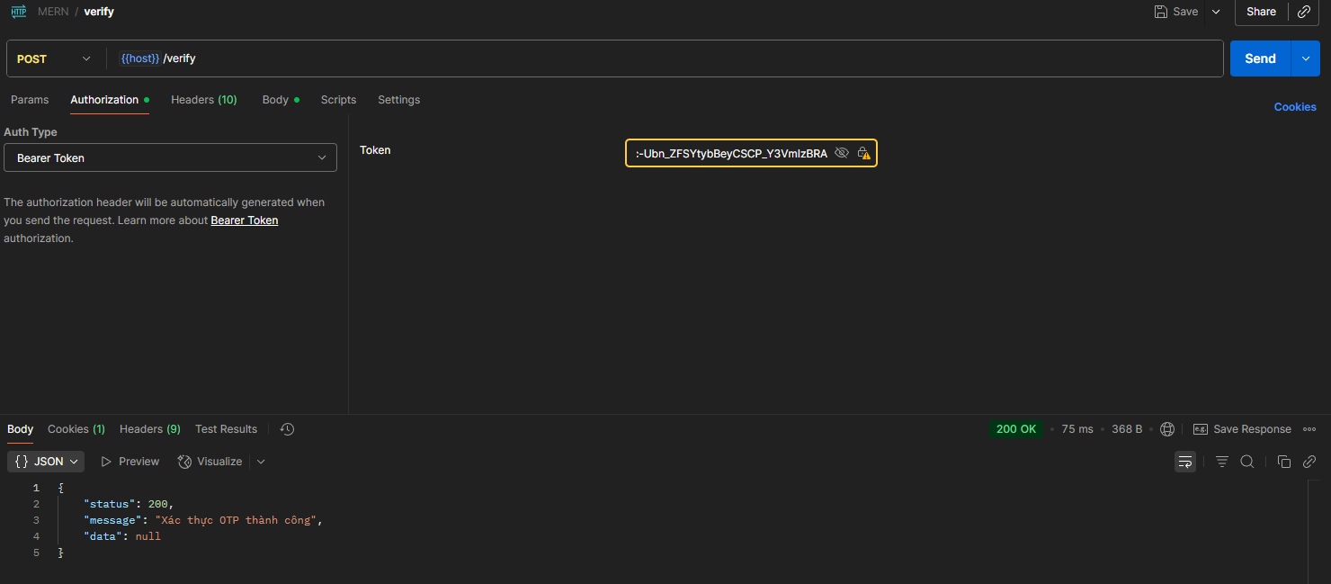
Task: Expand the Bearer Token auth type dropdown
Action: click(170, 157)
